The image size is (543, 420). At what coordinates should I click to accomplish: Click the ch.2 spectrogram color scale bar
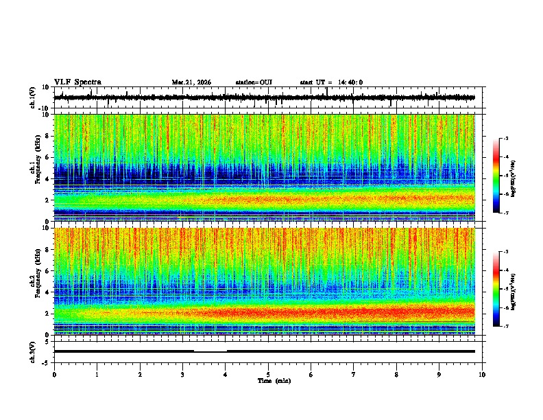click(x=496, y=289)
